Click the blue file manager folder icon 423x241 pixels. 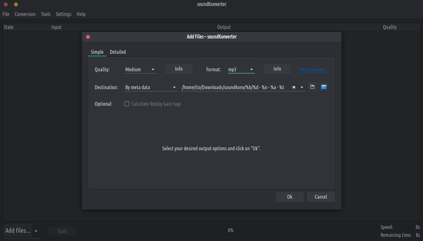324,87
